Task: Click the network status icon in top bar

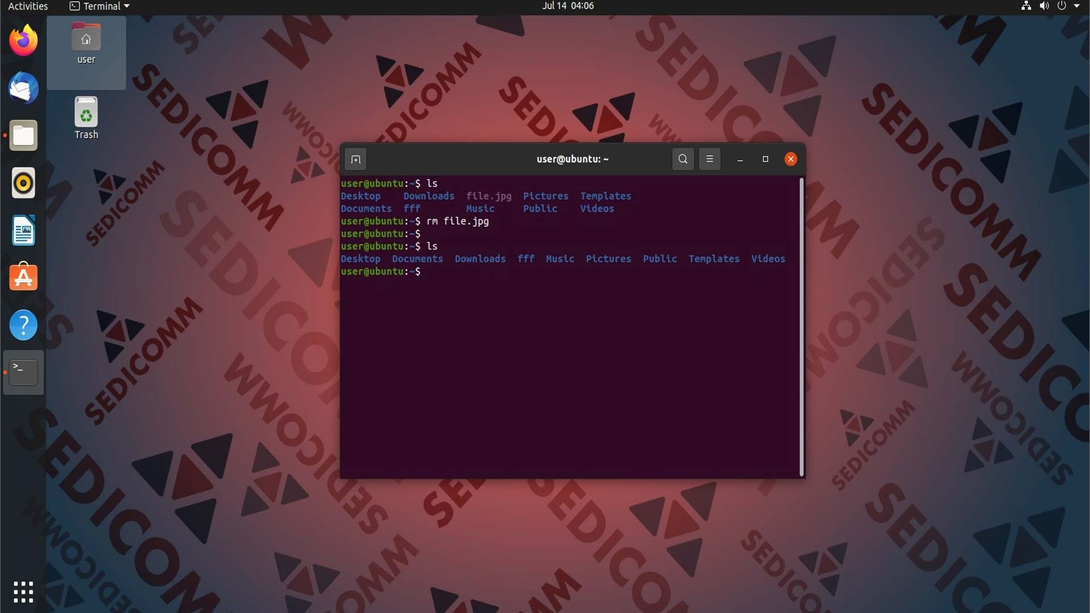Action: [1026, 6]
